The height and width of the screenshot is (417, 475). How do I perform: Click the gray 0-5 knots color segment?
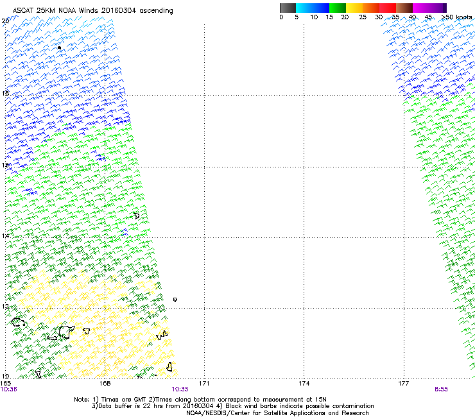click(288, 8)
